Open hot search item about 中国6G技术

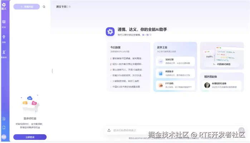[x=125, y=87]
